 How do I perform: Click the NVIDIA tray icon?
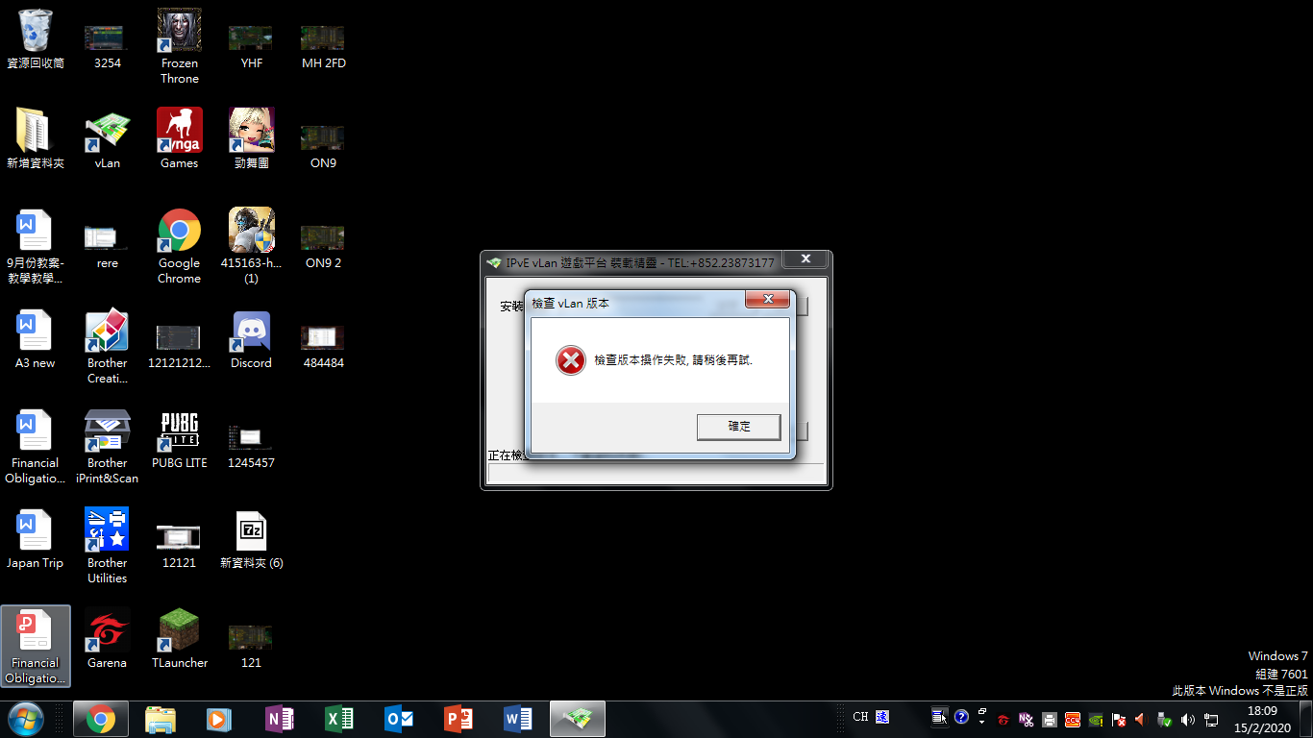pyautogui.click(x=1095, y=720)
